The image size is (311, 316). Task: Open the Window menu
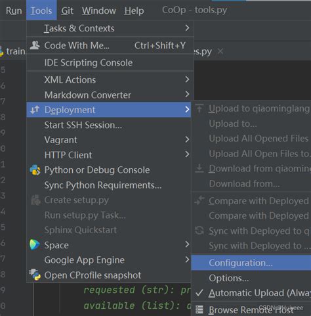[x=99, y=11]
